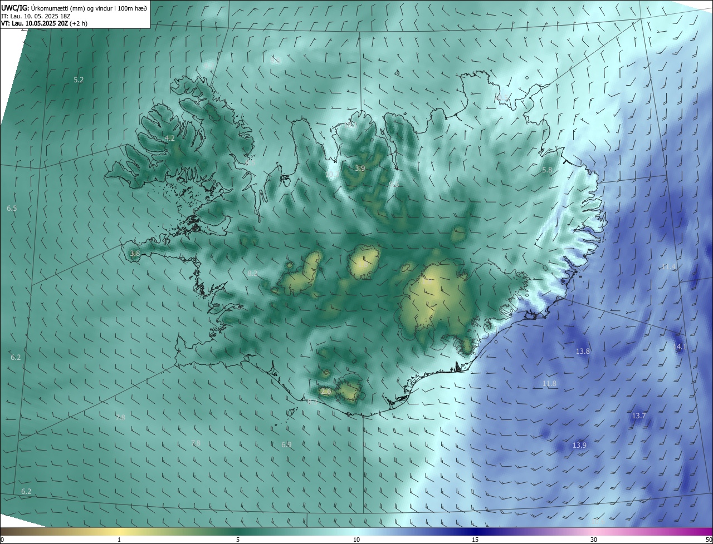Click the 4.2 label over the Westfjords
The width and height of the screenshot is (713, 544).
[170, 138]
